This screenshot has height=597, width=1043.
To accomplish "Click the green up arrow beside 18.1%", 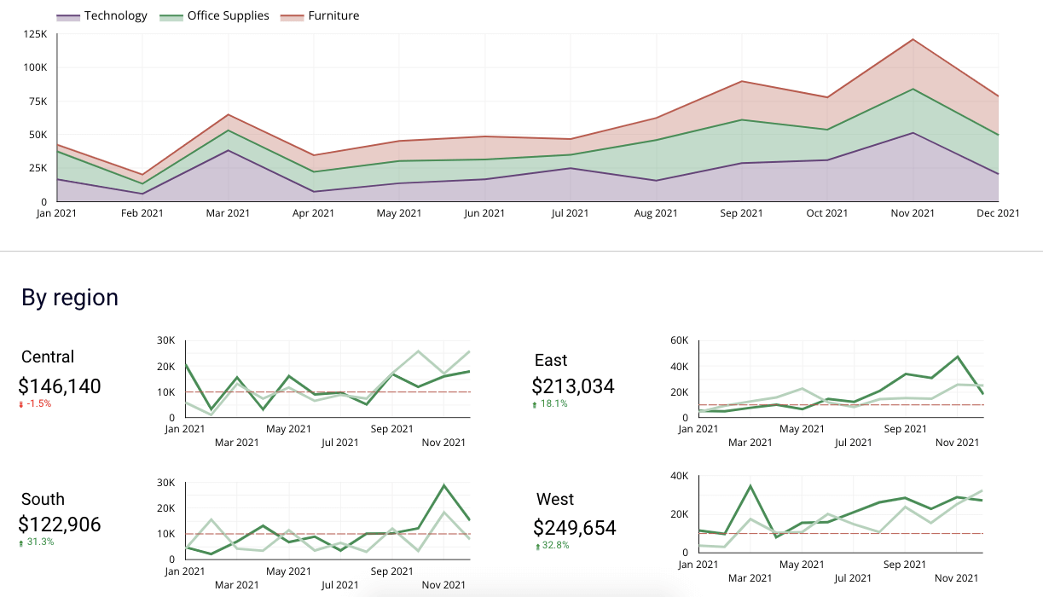I will click(x=535, y=404).
